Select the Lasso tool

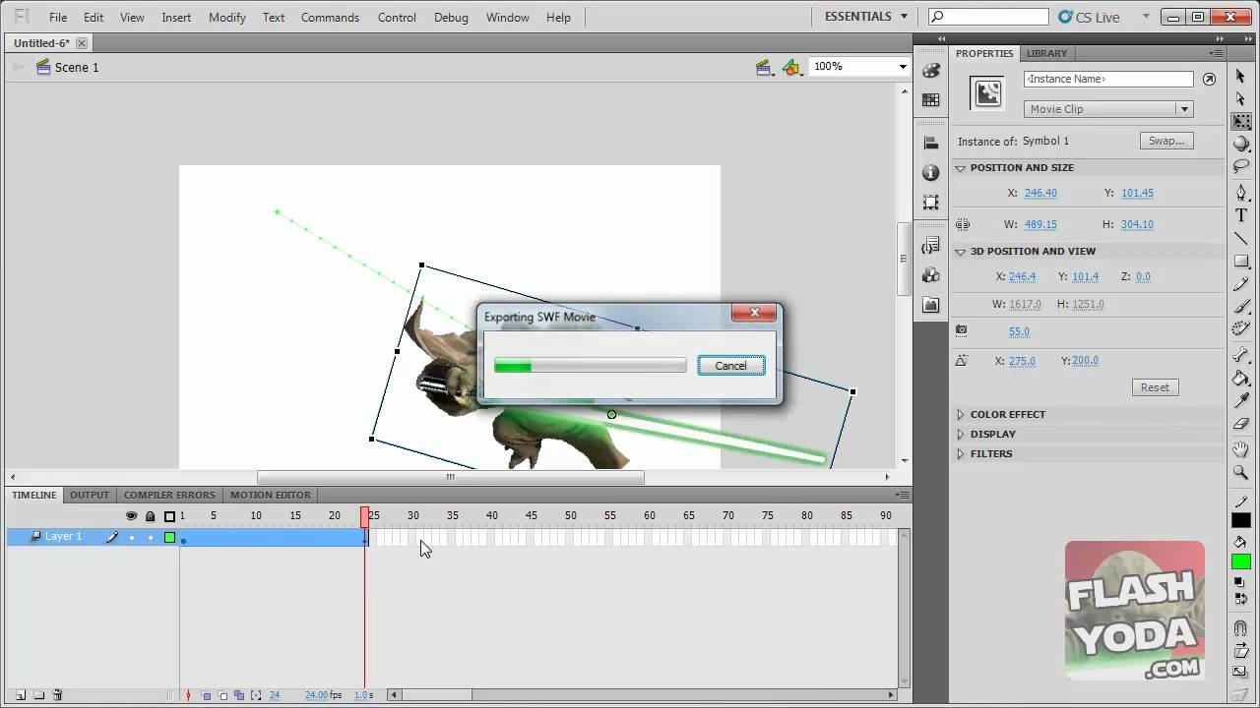coord(1241,167)
